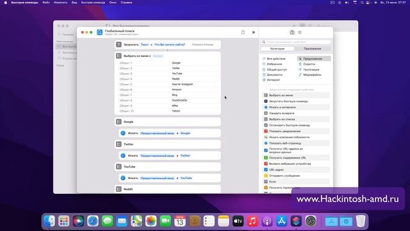Add the URL-адрес action
This screenshot has width=410, height=231.
(x=296, y=169)
